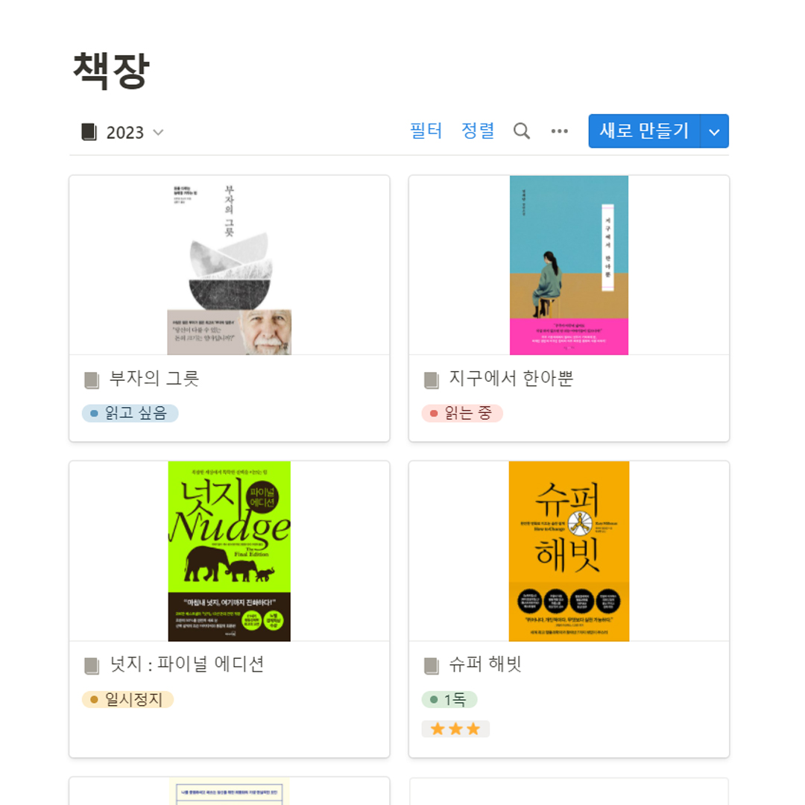Open dropdown arrow next to 새로 만들기
This screenshot has width=805, height=805.
pyautogui.click(x=714, y=131)
